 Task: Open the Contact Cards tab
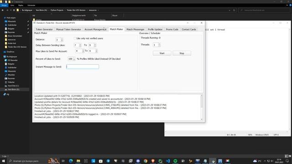pos(189,29)
